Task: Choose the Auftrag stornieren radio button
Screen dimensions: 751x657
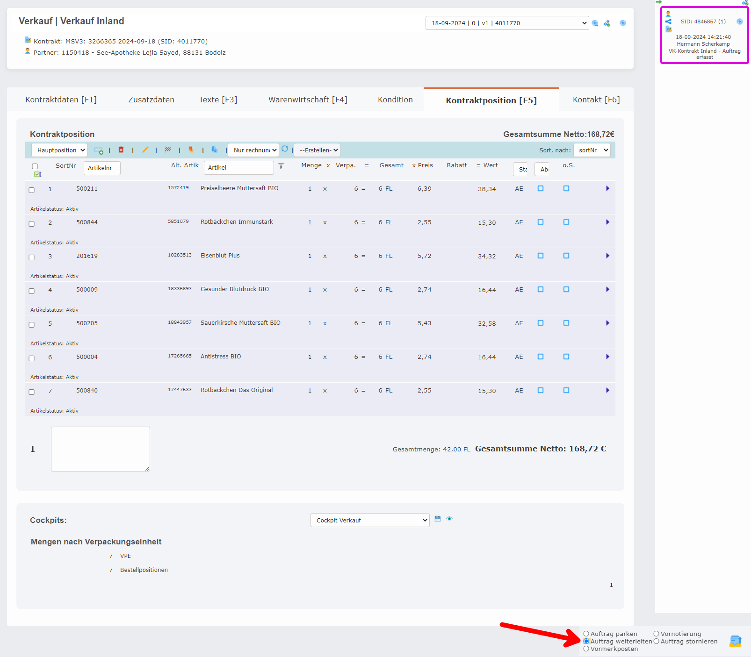Action: 656,642
